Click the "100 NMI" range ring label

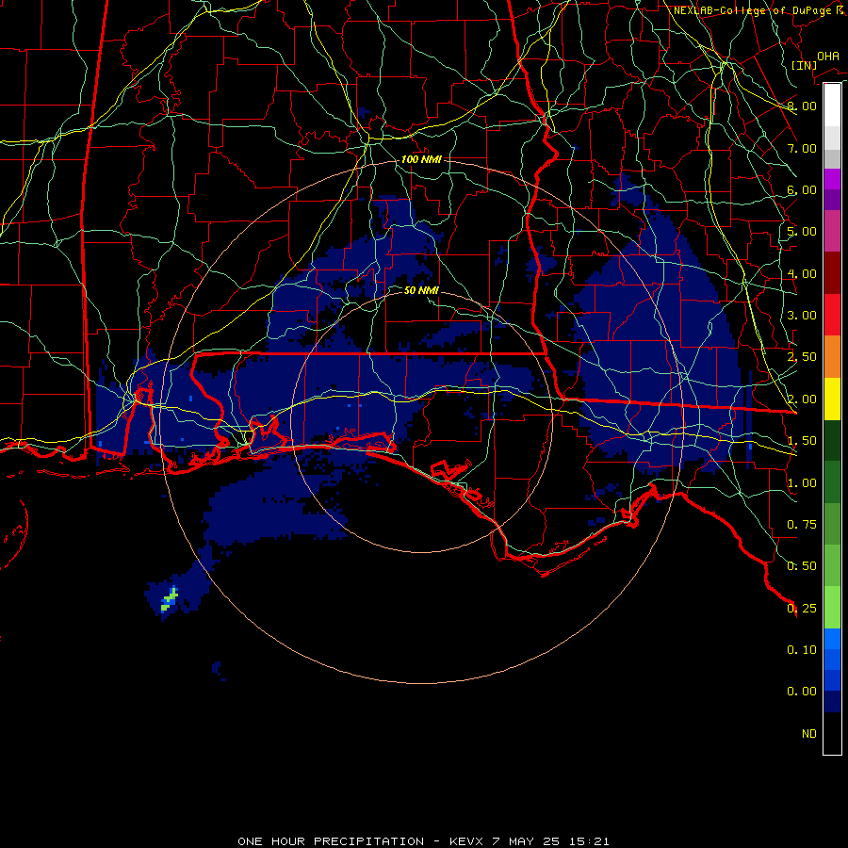(x=421, y=159)
